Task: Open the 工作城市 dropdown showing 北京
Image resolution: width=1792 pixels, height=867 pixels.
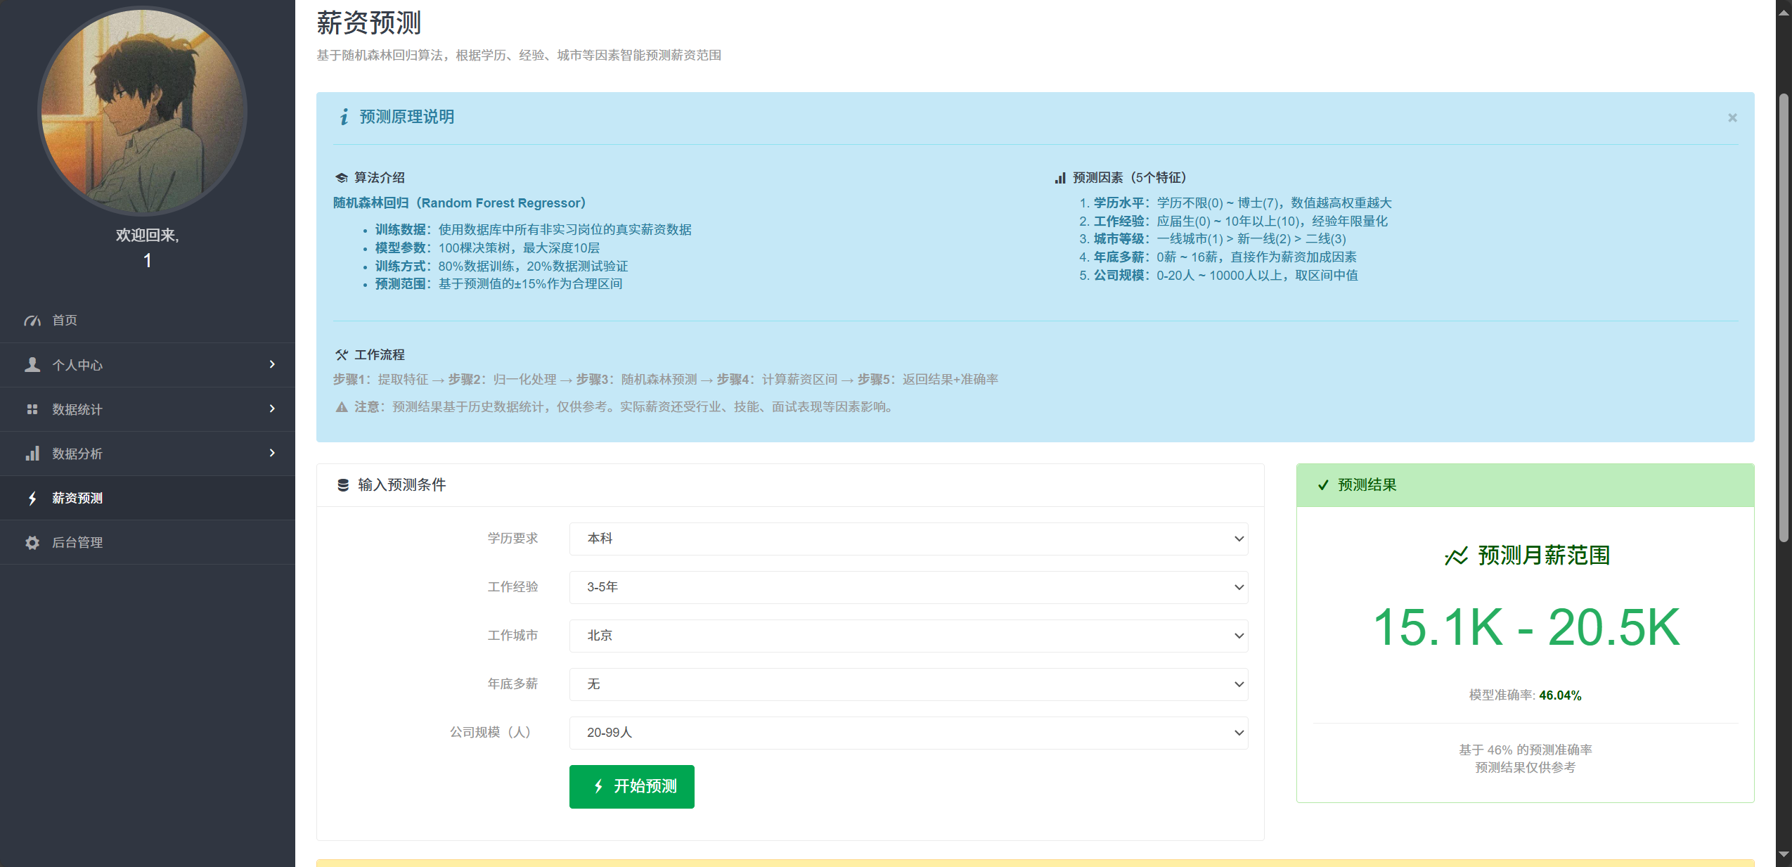Action: (908, 636)
